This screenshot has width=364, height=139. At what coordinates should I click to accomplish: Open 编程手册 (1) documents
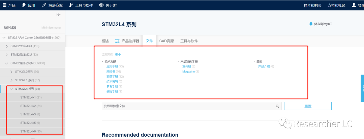[114, 91]
